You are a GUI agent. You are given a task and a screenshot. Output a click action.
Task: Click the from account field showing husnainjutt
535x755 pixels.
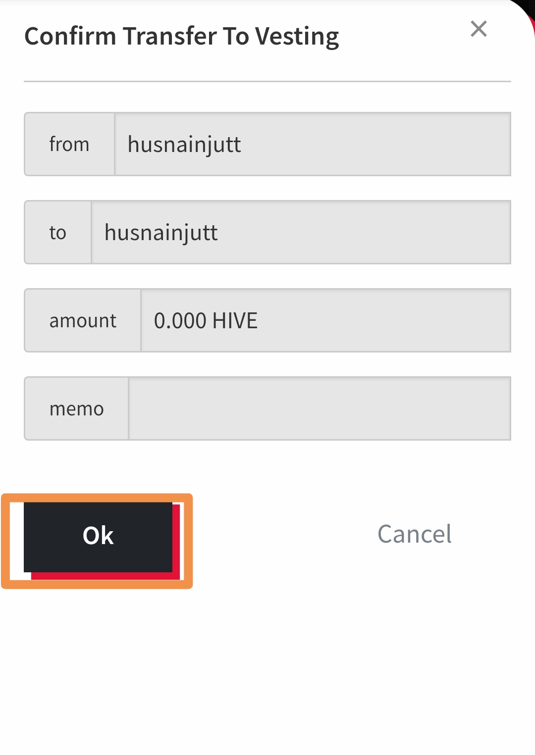[x=313, y=144]
